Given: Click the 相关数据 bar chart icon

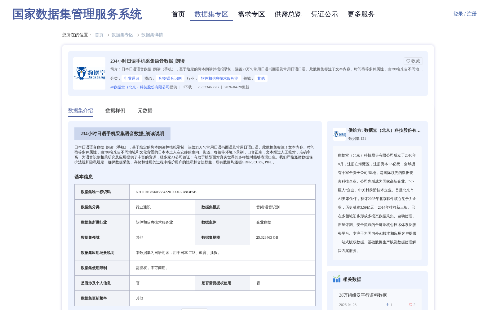Looking at the screenshot, I should (337, 279).
